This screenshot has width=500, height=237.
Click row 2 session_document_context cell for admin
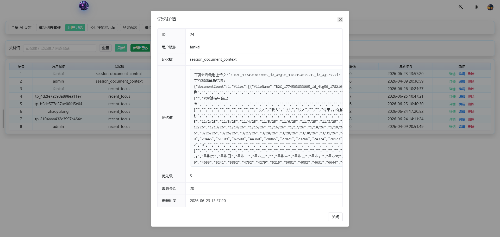coord(119,81)
